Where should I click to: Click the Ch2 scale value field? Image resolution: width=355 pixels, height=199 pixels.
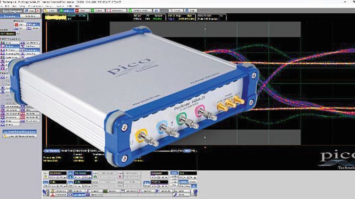[83, 173]
